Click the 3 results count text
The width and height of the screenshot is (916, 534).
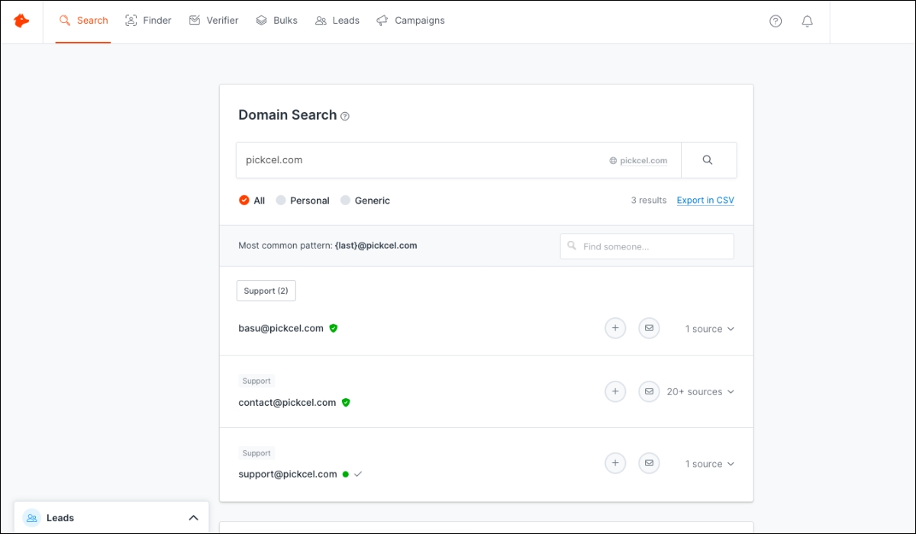[649, 201]
